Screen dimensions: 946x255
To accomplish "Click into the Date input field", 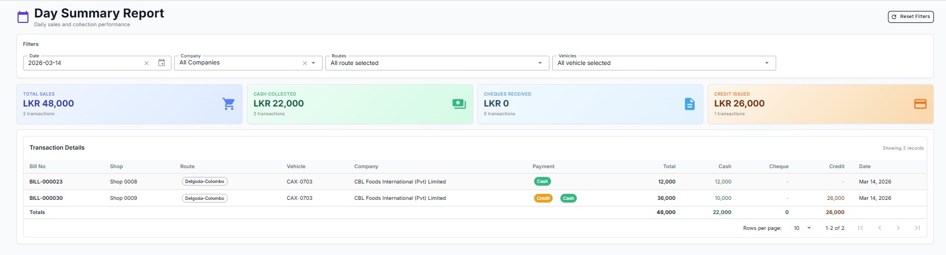I will coord(82,63).
